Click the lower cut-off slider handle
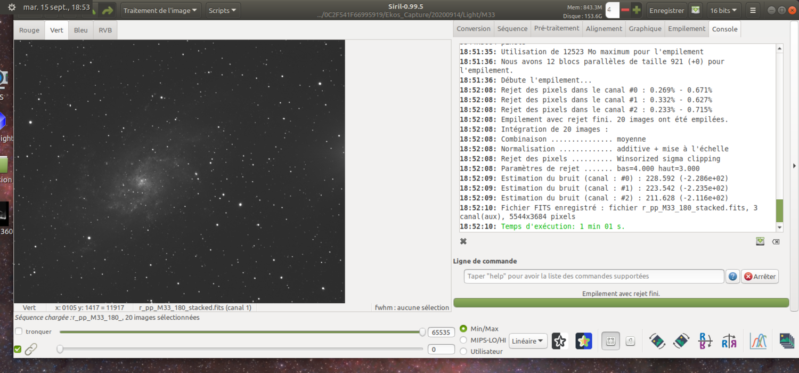This screenshot has width=799, height=373. 60,349
